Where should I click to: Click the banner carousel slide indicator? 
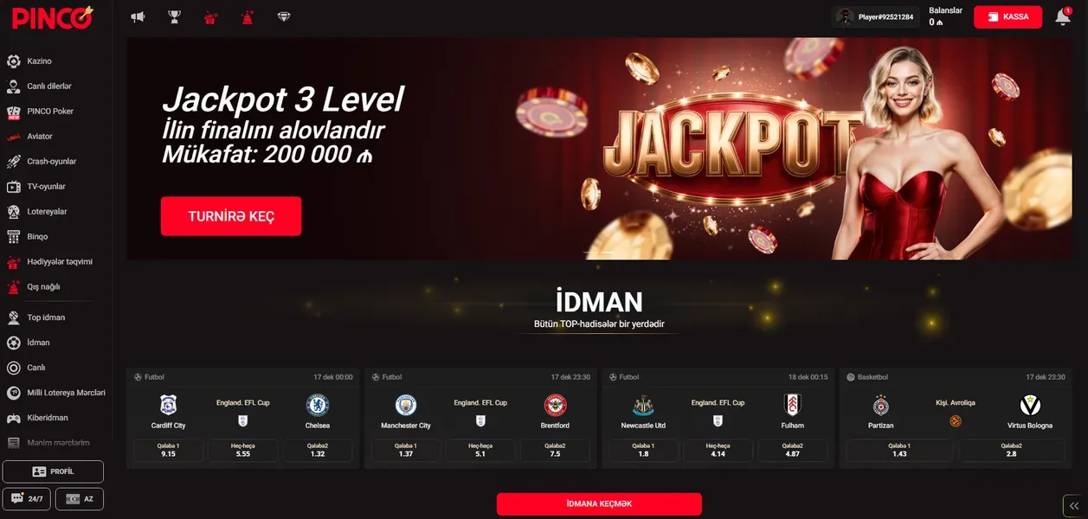(x=599, y=253)
